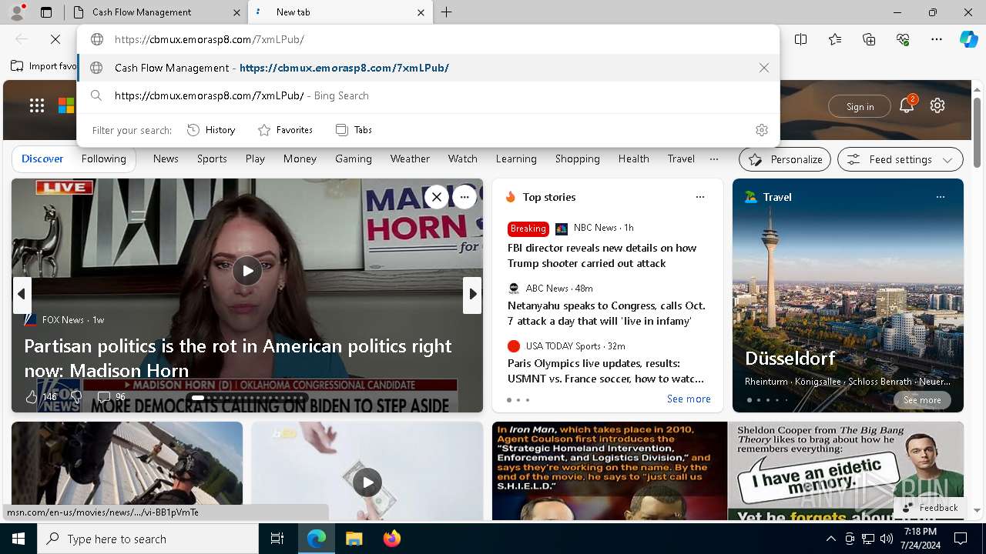Screen dimensions: 986x554
Task: Show more categories after Travel
Action: 714,159
